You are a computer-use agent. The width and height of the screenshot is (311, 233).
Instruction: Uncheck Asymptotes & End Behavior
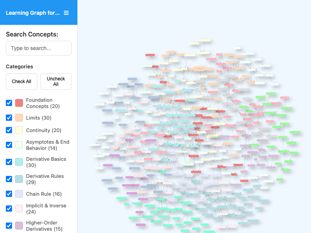click(9, 145)
